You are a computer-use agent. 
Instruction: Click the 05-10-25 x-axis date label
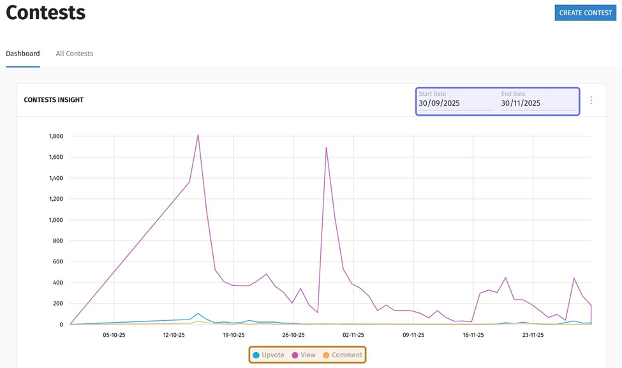(114, 335)
